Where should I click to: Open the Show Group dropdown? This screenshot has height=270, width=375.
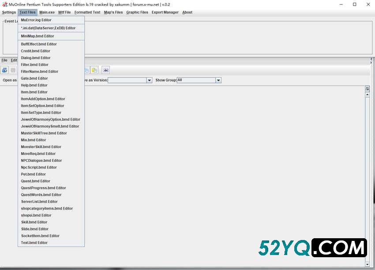[218, 80]
